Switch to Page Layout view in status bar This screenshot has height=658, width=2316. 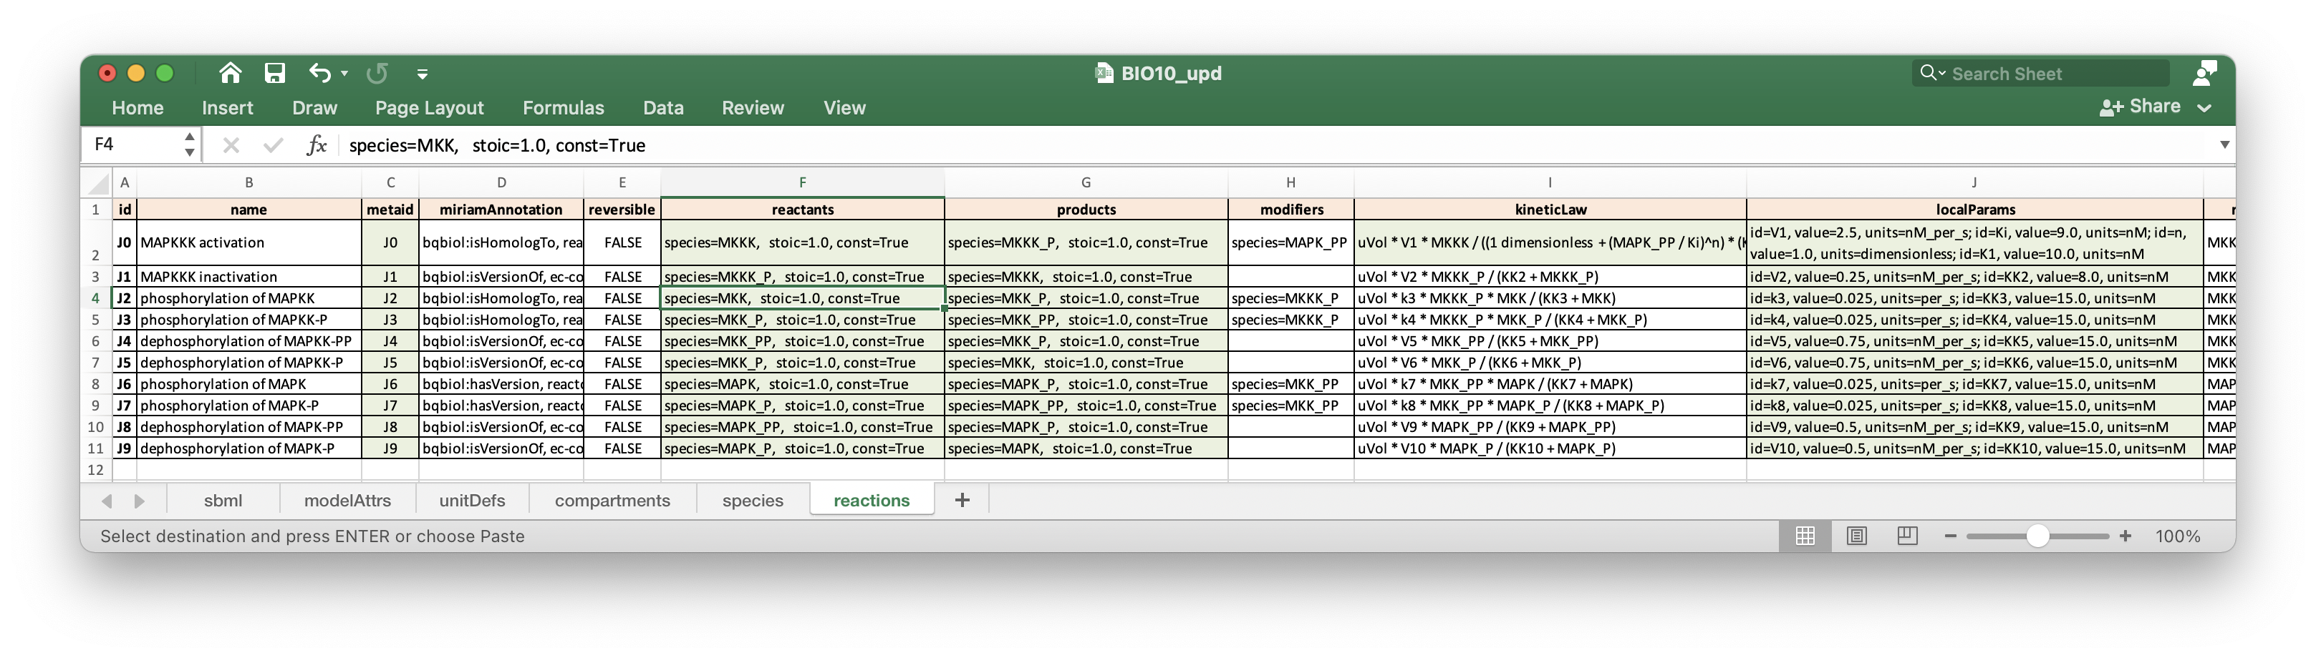click(1856, 536)
